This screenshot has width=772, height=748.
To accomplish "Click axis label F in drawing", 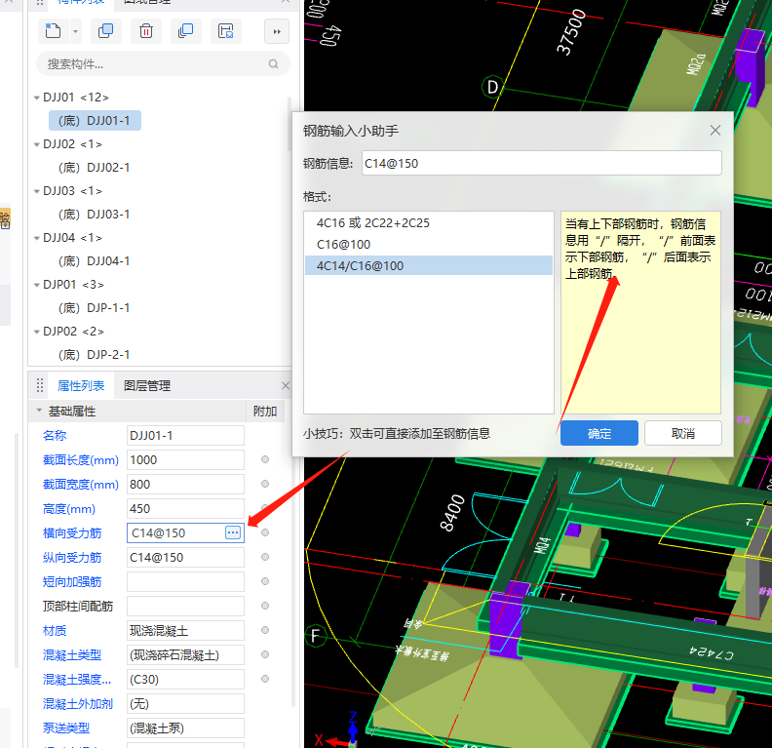I will click(x=315, y=636).
